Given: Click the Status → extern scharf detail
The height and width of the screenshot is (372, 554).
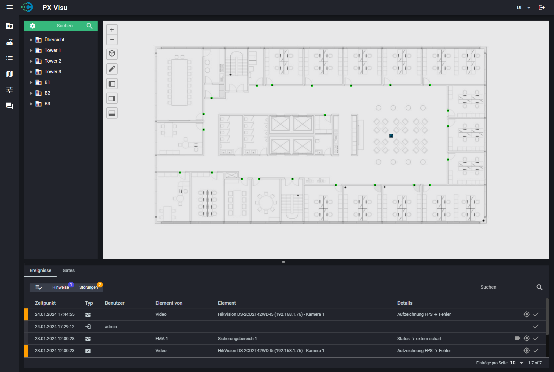Looking at the screenshot, I should point(419,338).
